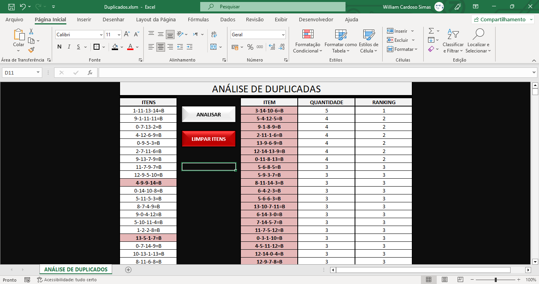
Task: Decrease font size with the smaller A icon
Action: tap(136, 34)
